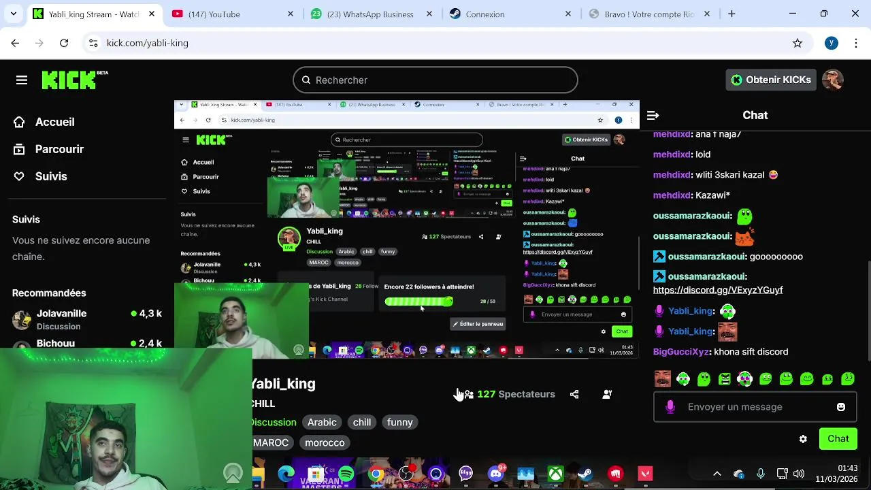Click Obtenir KICKs button
Image resolution: width=871 pixels, height=490 pixels.
coord(771,80)
